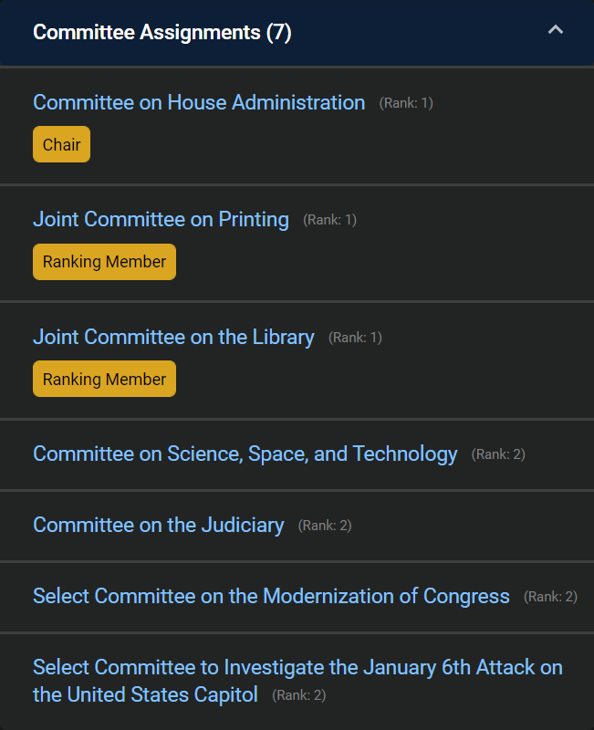Viewport: 594px width, 730px height.
Task: Click Ranking Member badge under Joint Committee on Printing
Action: (104, 262)
